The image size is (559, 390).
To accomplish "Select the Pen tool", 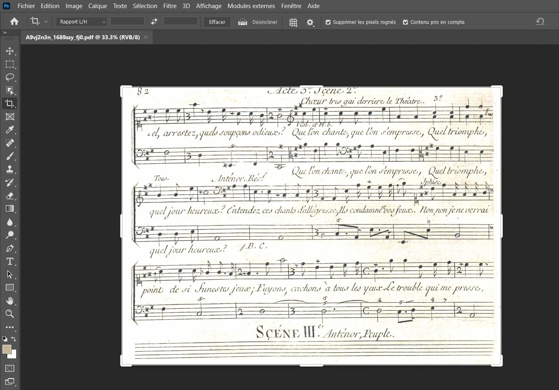I will click(x=10, y=248).
